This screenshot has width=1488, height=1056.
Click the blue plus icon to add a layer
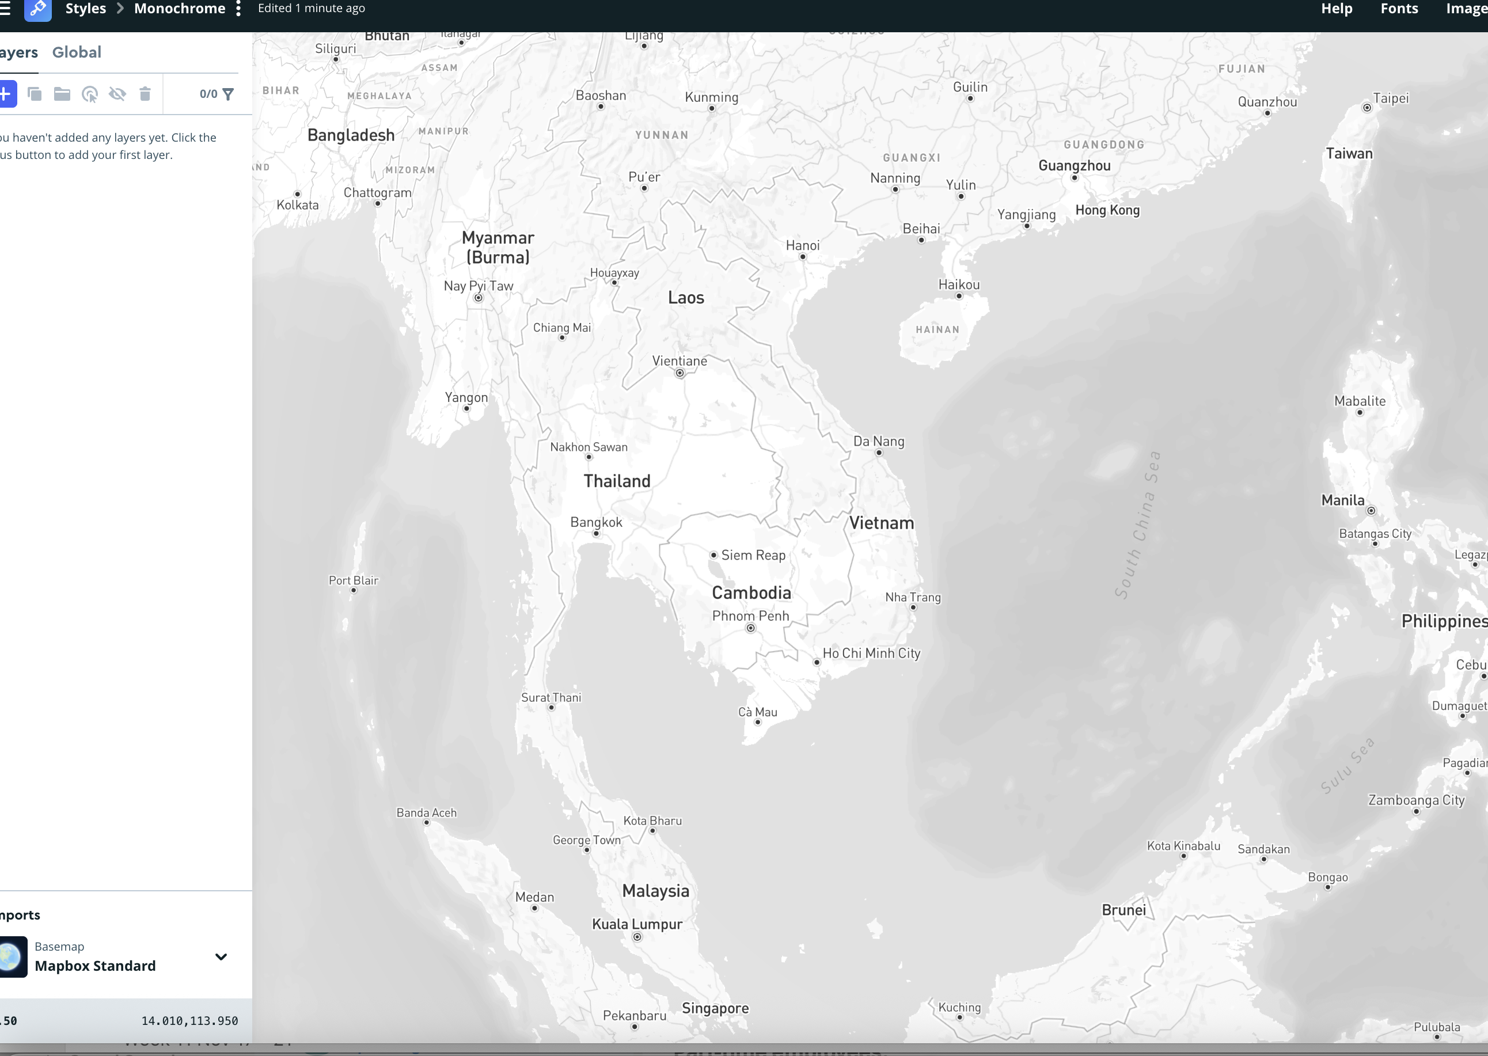tap(6, 94)
